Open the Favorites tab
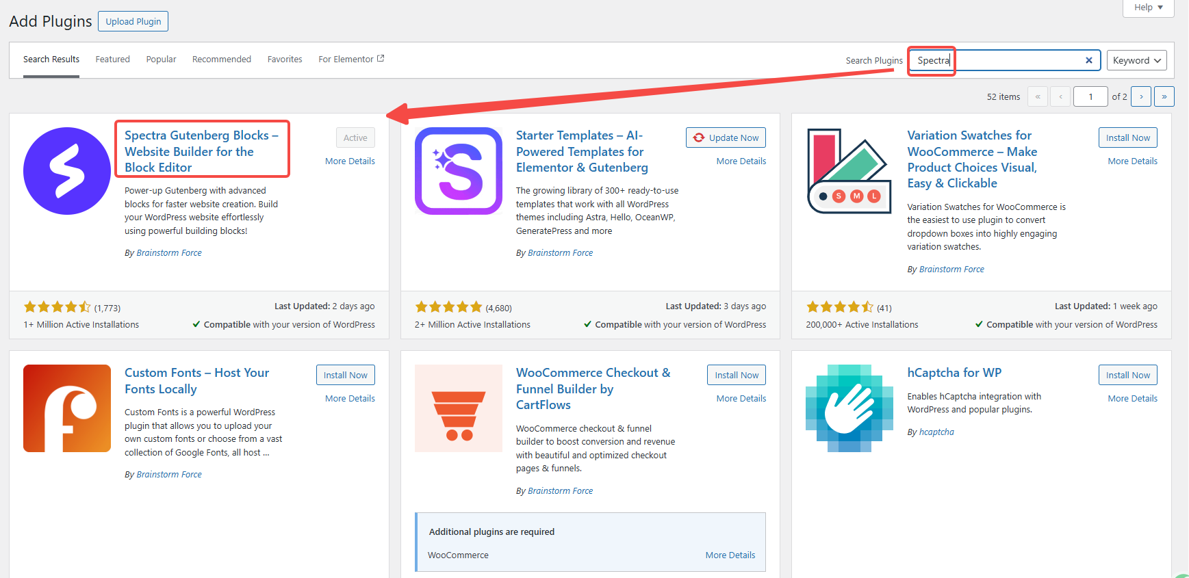Screen dimensions: 1189x578 coord(285,60)
